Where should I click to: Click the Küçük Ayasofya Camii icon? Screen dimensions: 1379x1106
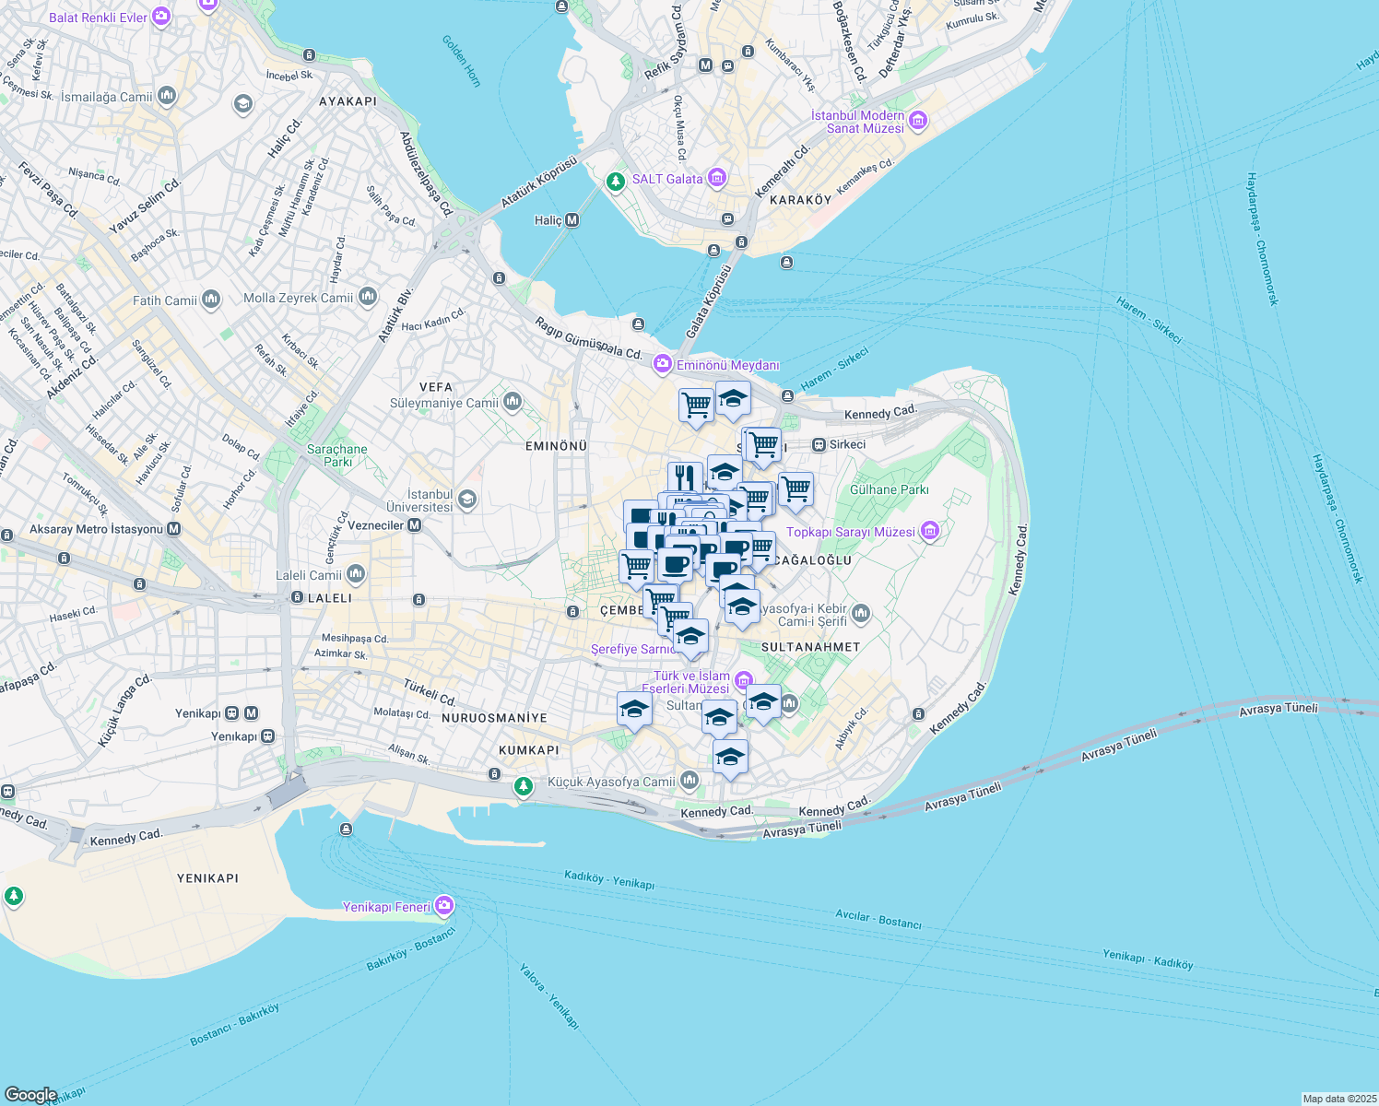coord(689,782)
